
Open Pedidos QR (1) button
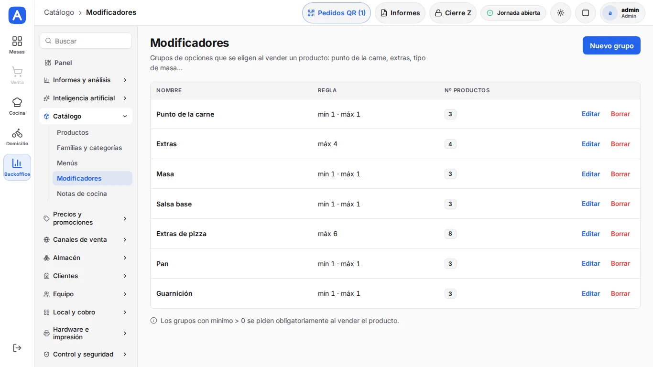tap(337, 13)
